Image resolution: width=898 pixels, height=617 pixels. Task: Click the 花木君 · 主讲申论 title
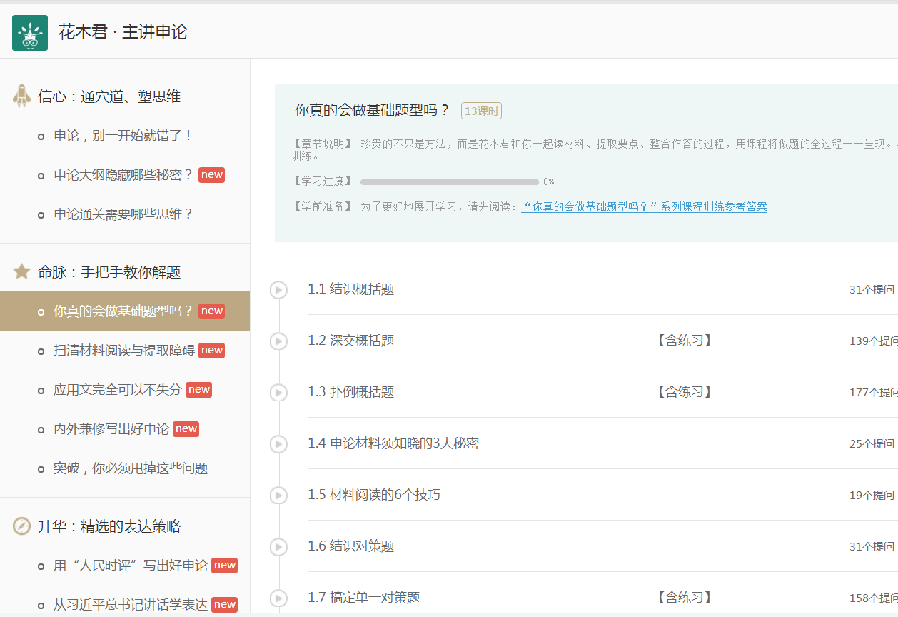tap(123, 32)
